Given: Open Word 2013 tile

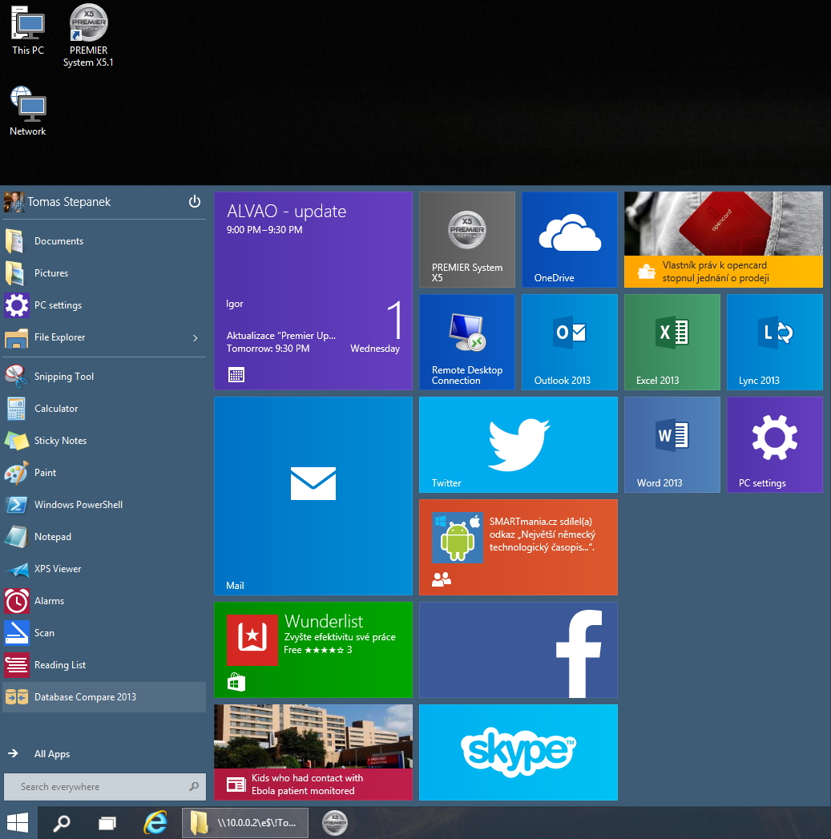Looking at the screenshot, I should click(x=672, y=445).
